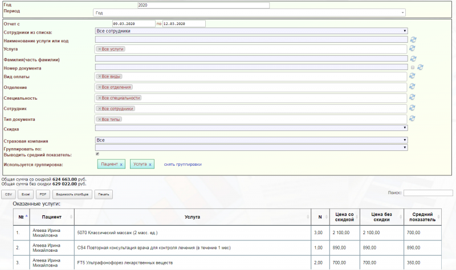The height and width of the screenshot is (270, 456).
Task: Click refresh icon beside Номер документа field
Action: pos(420,67)
